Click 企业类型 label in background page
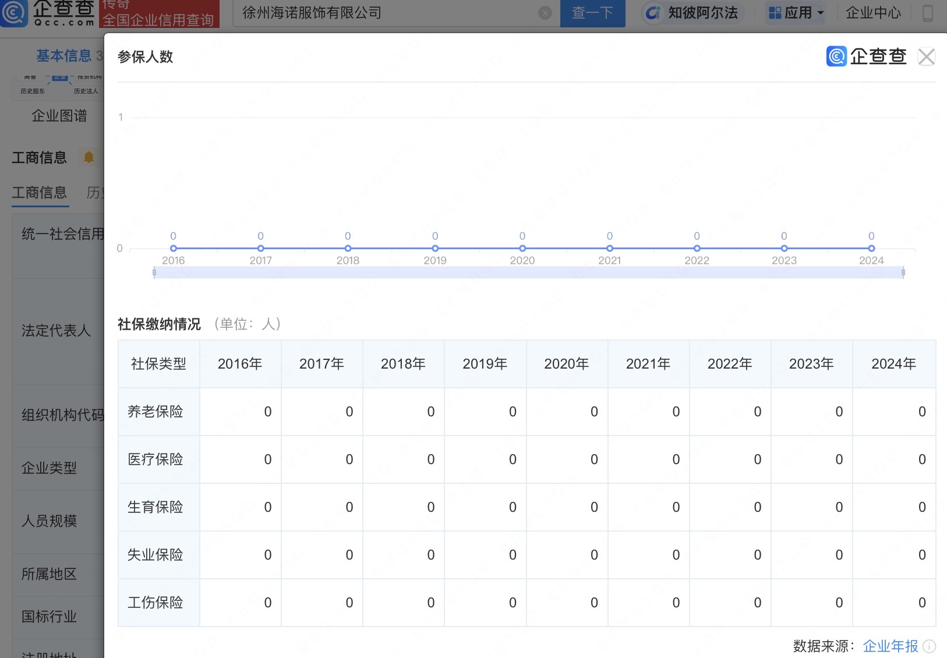The image size is (947, 658). click(x=49, y=468)
